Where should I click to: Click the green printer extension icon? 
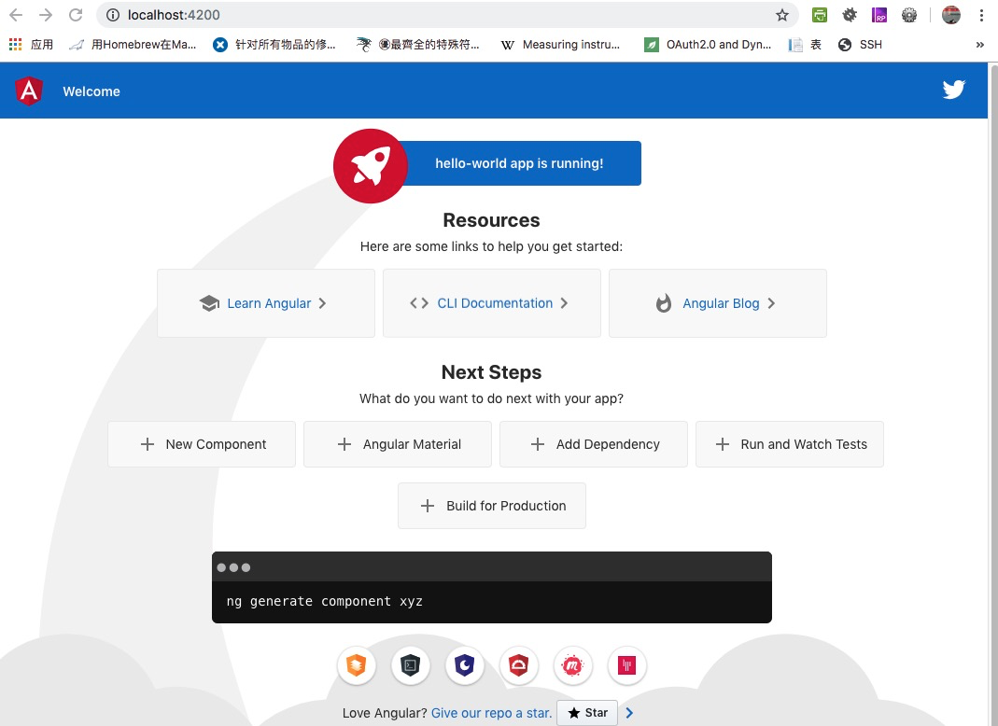[820, 15]
